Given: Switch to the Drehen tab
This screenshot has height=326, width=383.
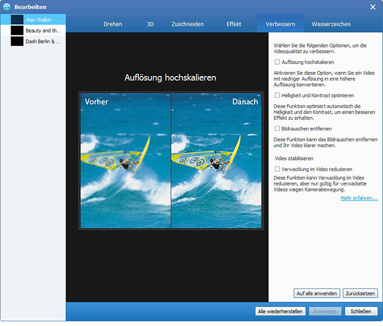Looking at the screenshot, I should [x=113, y=24].
